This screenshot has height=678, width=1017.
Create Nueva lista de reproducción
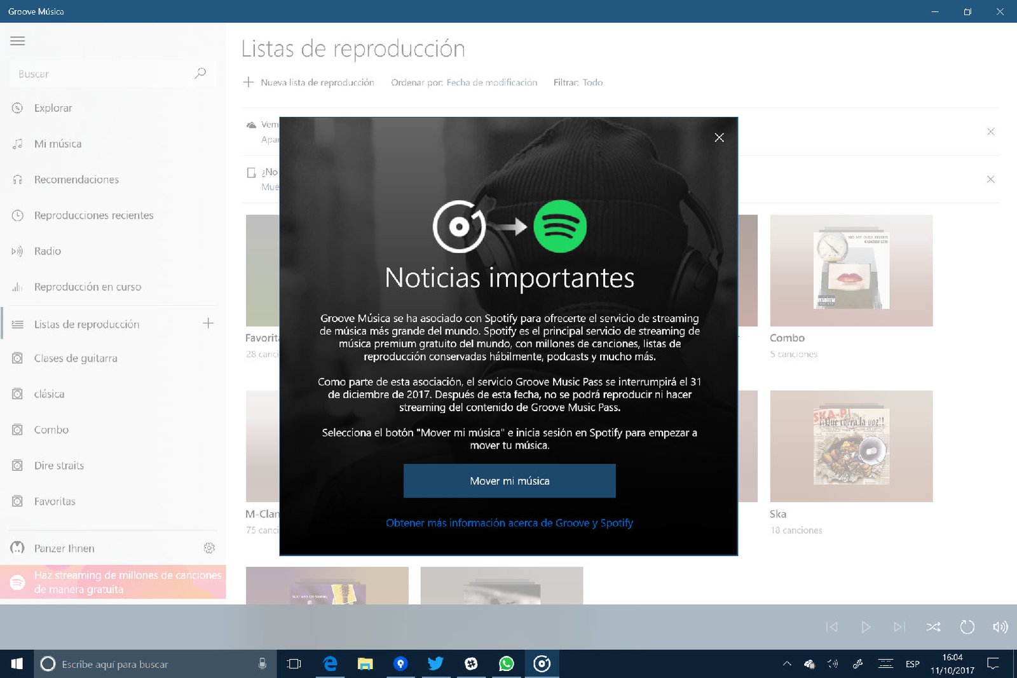click(x=309, y=83)
